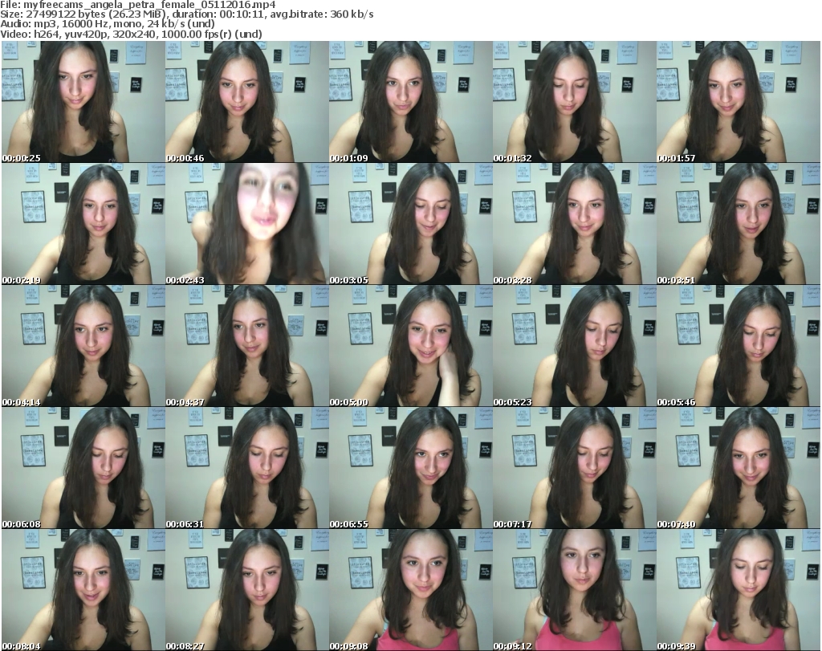The width and height of the screenshot is (822, 651).
Task: Click the thumbnail stamped 00:04:14
Action: (x=83, y=346)
